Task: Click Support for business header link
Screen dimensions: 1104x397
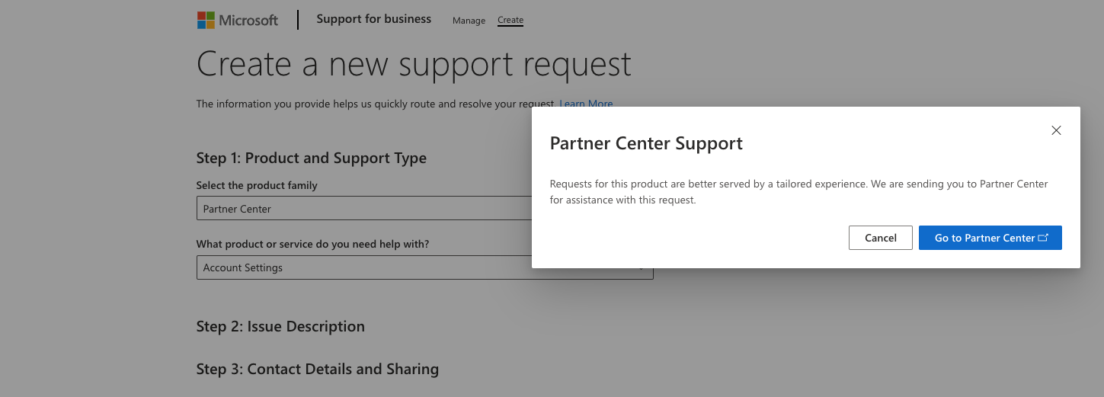Action: [373, 19]
